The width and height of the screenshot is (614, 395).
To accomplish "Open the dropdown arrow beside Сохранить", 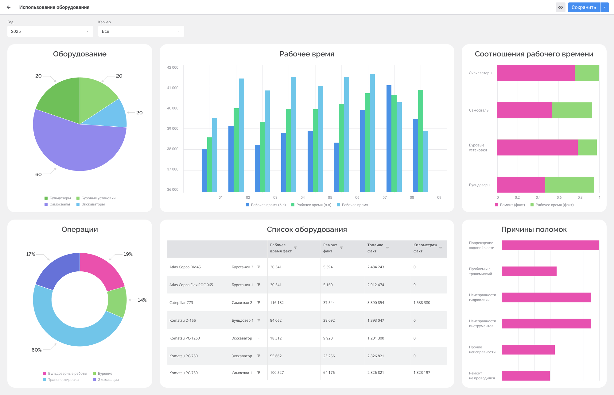I will 605,7.
